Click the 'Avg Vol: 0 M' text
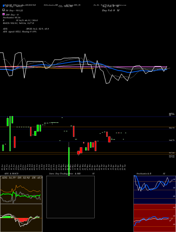 click(111, 6)
